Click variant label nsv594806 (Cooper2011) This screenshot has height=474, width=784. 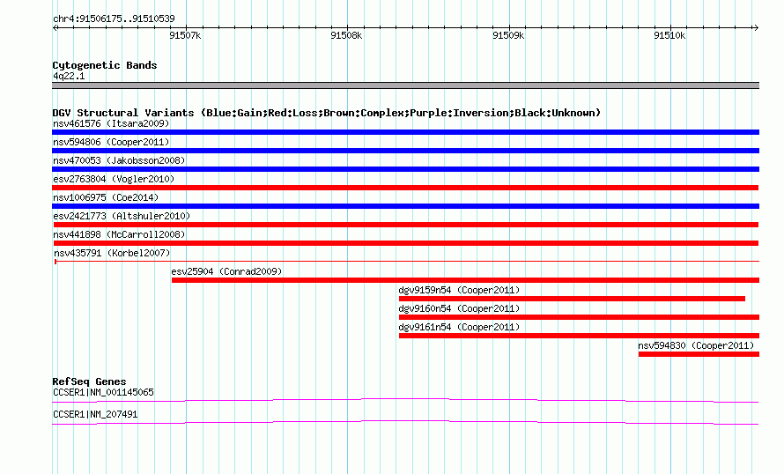click(111, 142)
